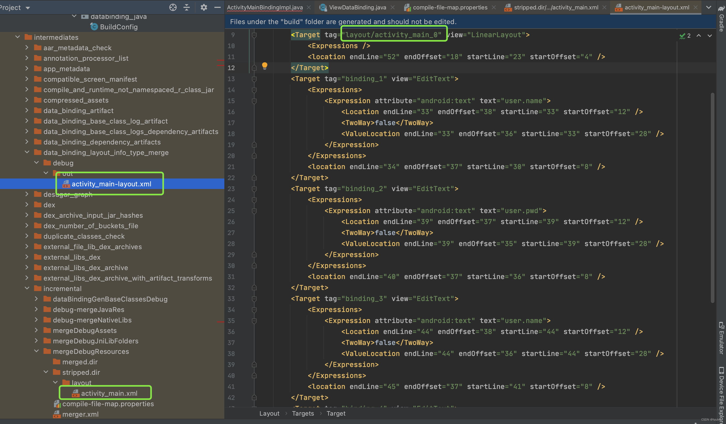The height and width of the screenshot is (424, 726).
Task: Click the fold marker on line 33
Action: (x=254, y=299)
